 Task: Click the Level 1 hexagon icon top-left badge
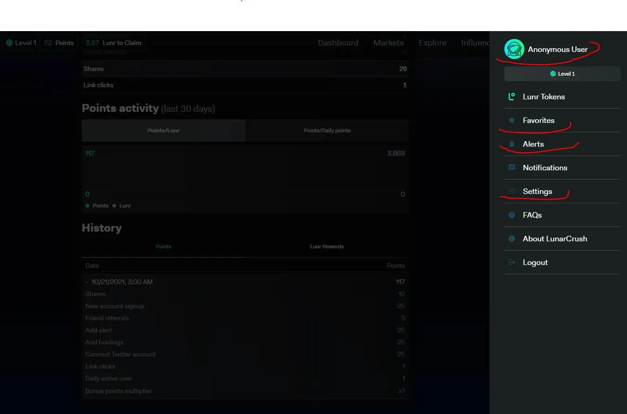pyautogui.click(x=9, y=43)
